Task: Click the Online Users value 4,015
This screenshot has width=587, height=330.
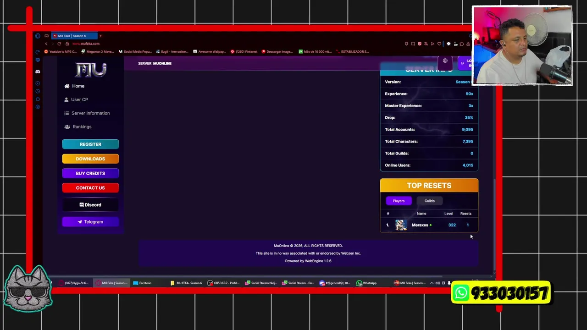Action: pos(468,165)
